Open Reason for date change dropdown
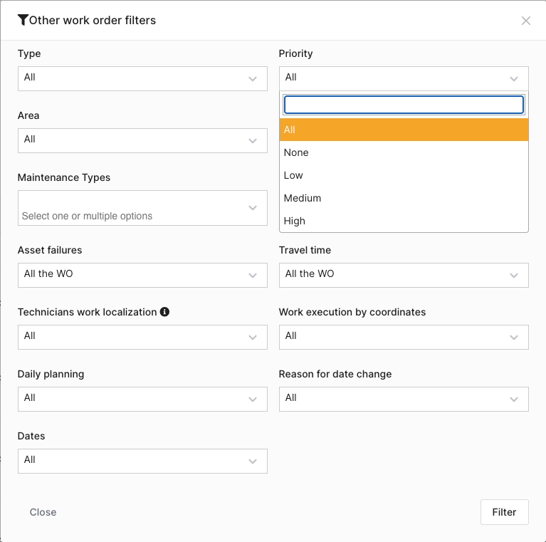 (x=404, y=399)
